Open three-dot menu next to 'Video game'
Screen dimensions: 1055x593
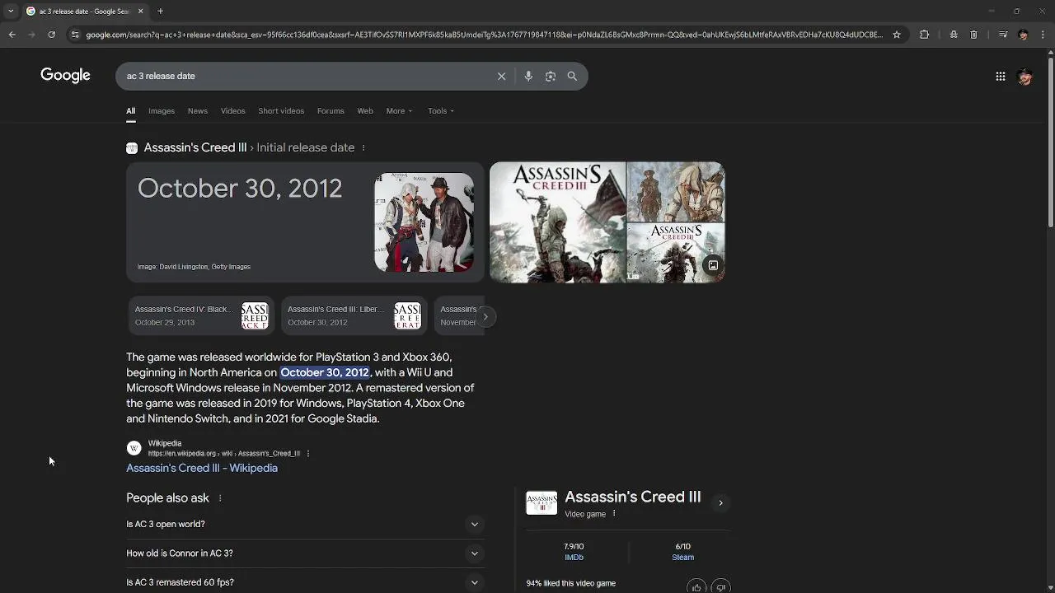click(614, 513)
